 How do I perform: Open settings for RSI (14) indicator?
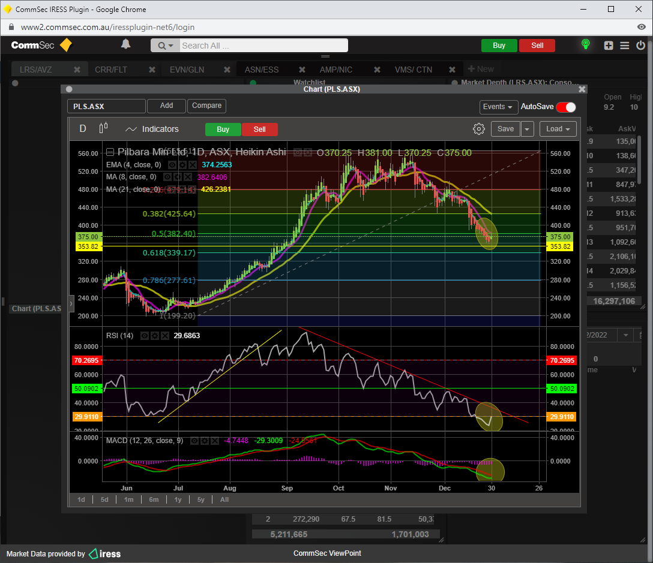click(x=155, y=336)
